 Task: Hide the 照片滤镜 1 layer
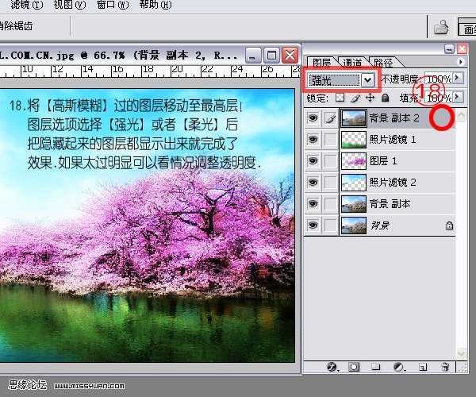[x=313, y=140]
